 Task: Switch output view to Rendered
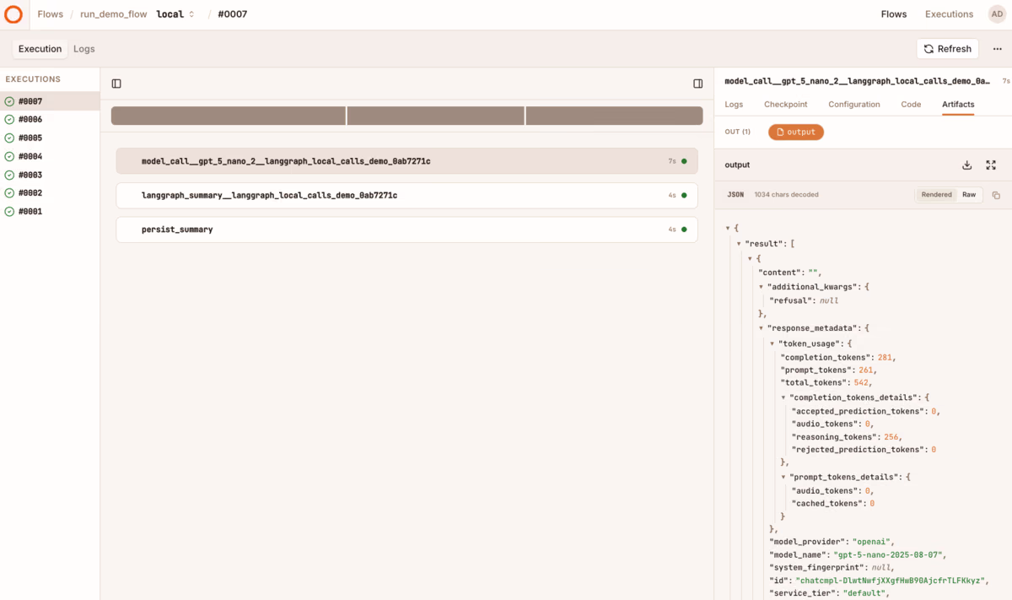coord(936,195)
